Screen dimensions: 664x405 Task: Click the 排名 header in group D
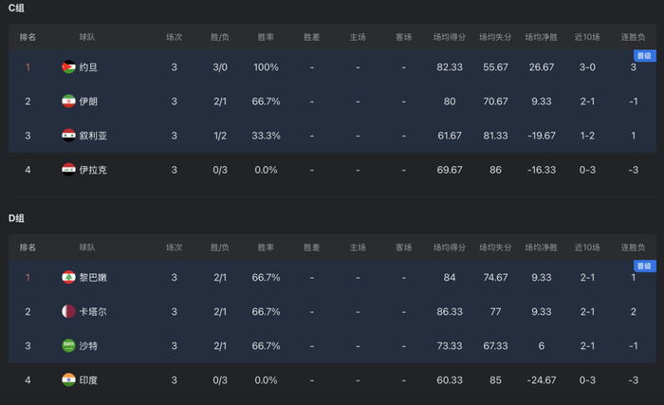tap(28, 248)
